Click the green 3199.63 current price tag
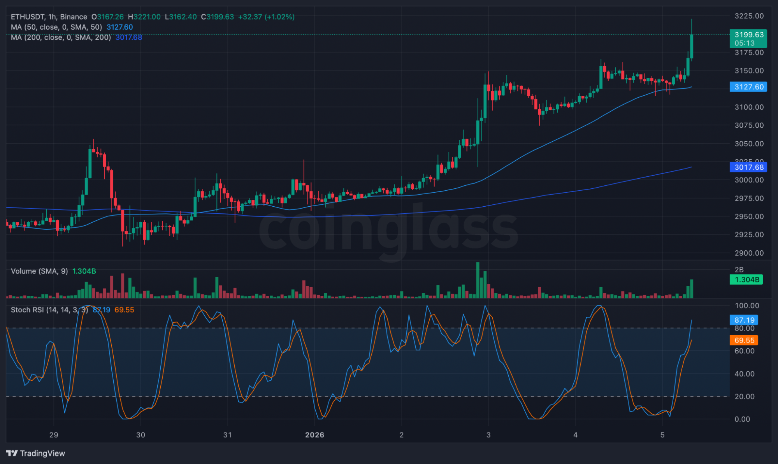778x464 pixels. (x=748, y=38)
